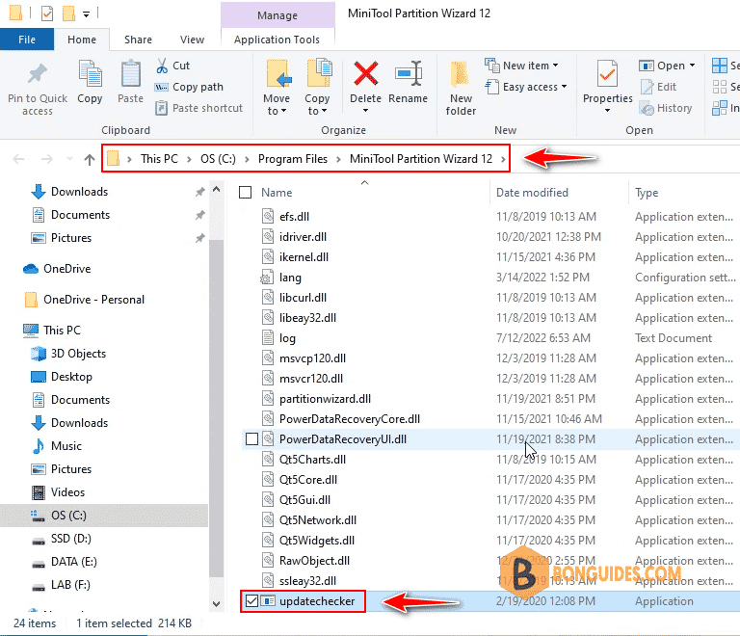Select DATA (E:) drive in sidebar
Screen dimensions: 740x636
click(73, 562)
